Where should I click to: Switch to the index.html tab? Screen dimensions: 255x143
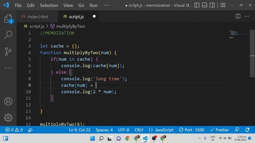point(37,16)
